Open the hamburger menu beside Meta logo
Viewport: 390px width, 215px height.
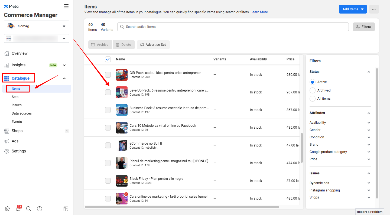click(x=66, y=6)
